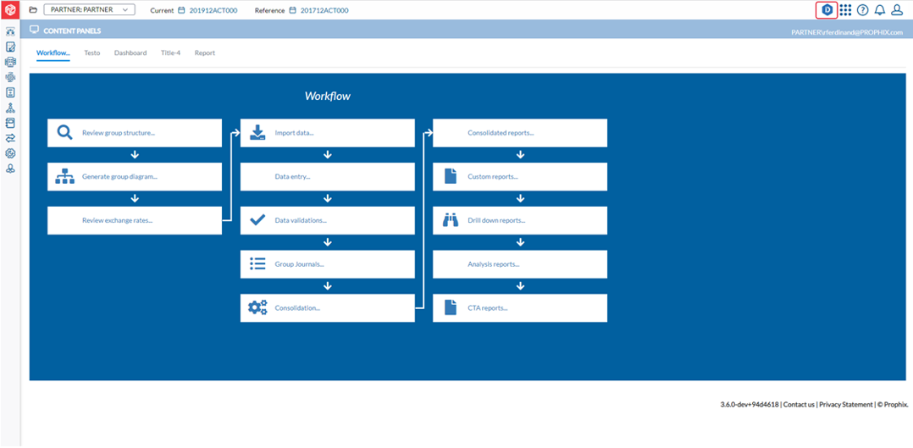Image resolution: width=913 pixels, height=448 pixels.
Task: Open the Title-4 tab
Action: [x=170, y=53]
